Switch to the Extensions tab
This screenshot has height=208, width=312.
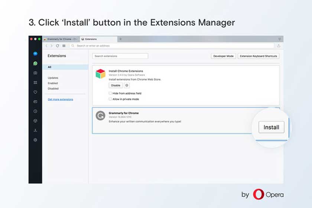pos(98,39)
